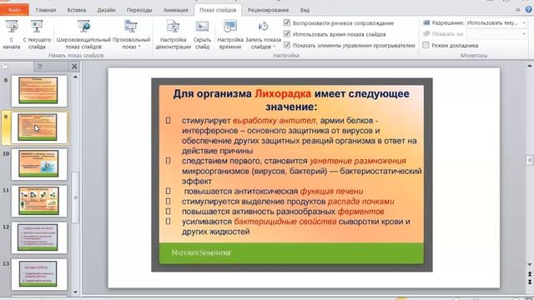This screenshot has width=534, height=300.
Task: Open the Insert tab
Action: [x=77, y=10]
